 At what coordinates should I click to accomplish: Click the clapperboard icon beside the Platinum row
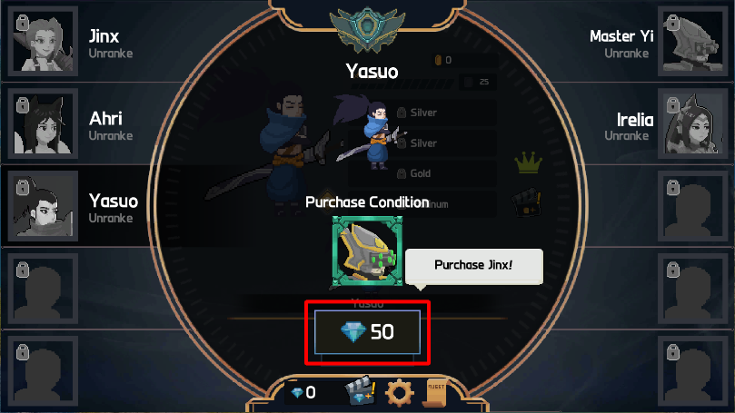tap(526, 202)
